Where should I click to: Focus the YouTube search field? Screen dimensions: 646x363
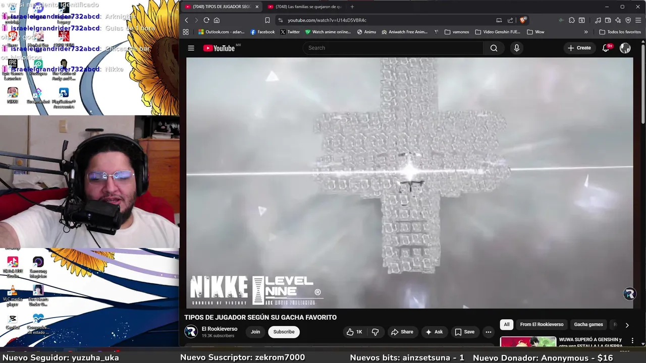(x=393, y=48)
